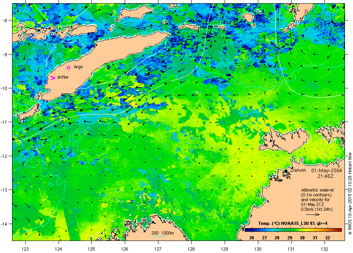Click the longitude axis label '130'
353x253 pixels.
258,249
